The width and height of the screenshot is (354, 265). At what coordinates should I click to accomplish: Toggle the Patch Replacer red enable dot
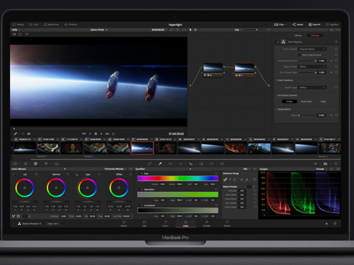277,42
